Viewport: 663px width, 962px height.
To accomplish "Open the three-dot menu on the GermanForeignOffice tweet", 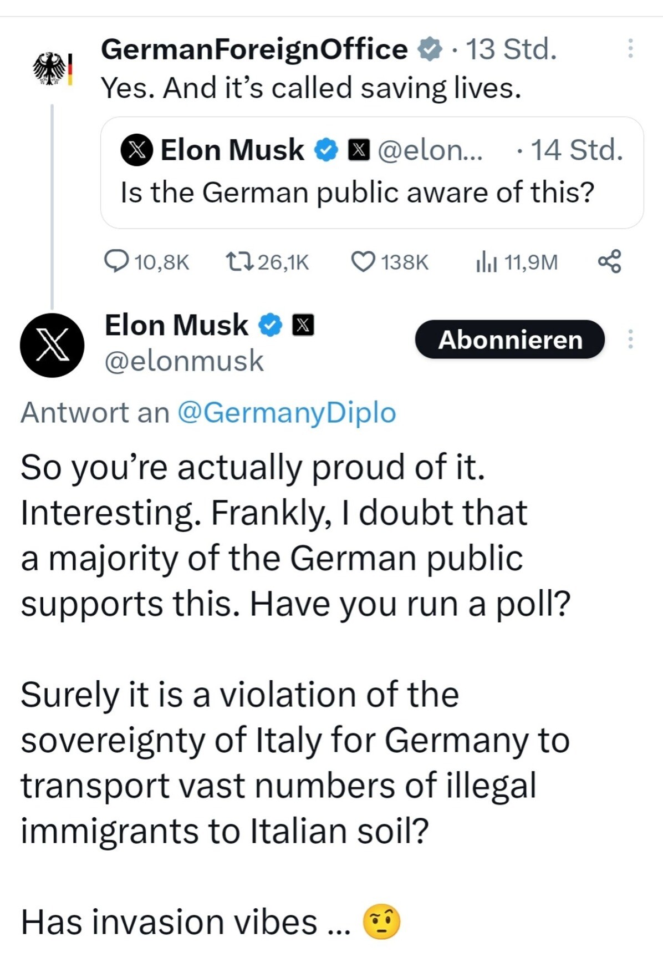I will pos(630,49).
